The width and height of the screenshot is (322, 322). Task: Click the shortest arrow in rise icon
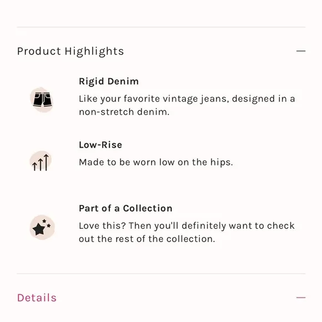[34, 167]
